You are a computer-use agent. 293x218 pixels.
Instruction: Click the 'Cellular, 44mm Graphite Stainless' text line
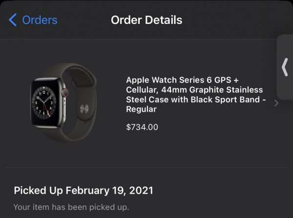coord(194,90)
